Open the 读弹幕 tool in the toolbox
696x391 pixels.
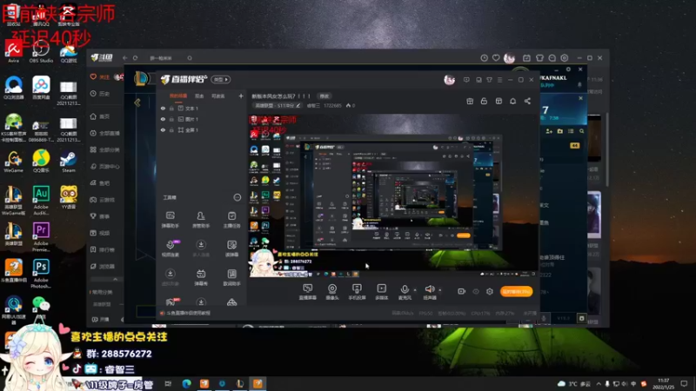tap(231, 249)
